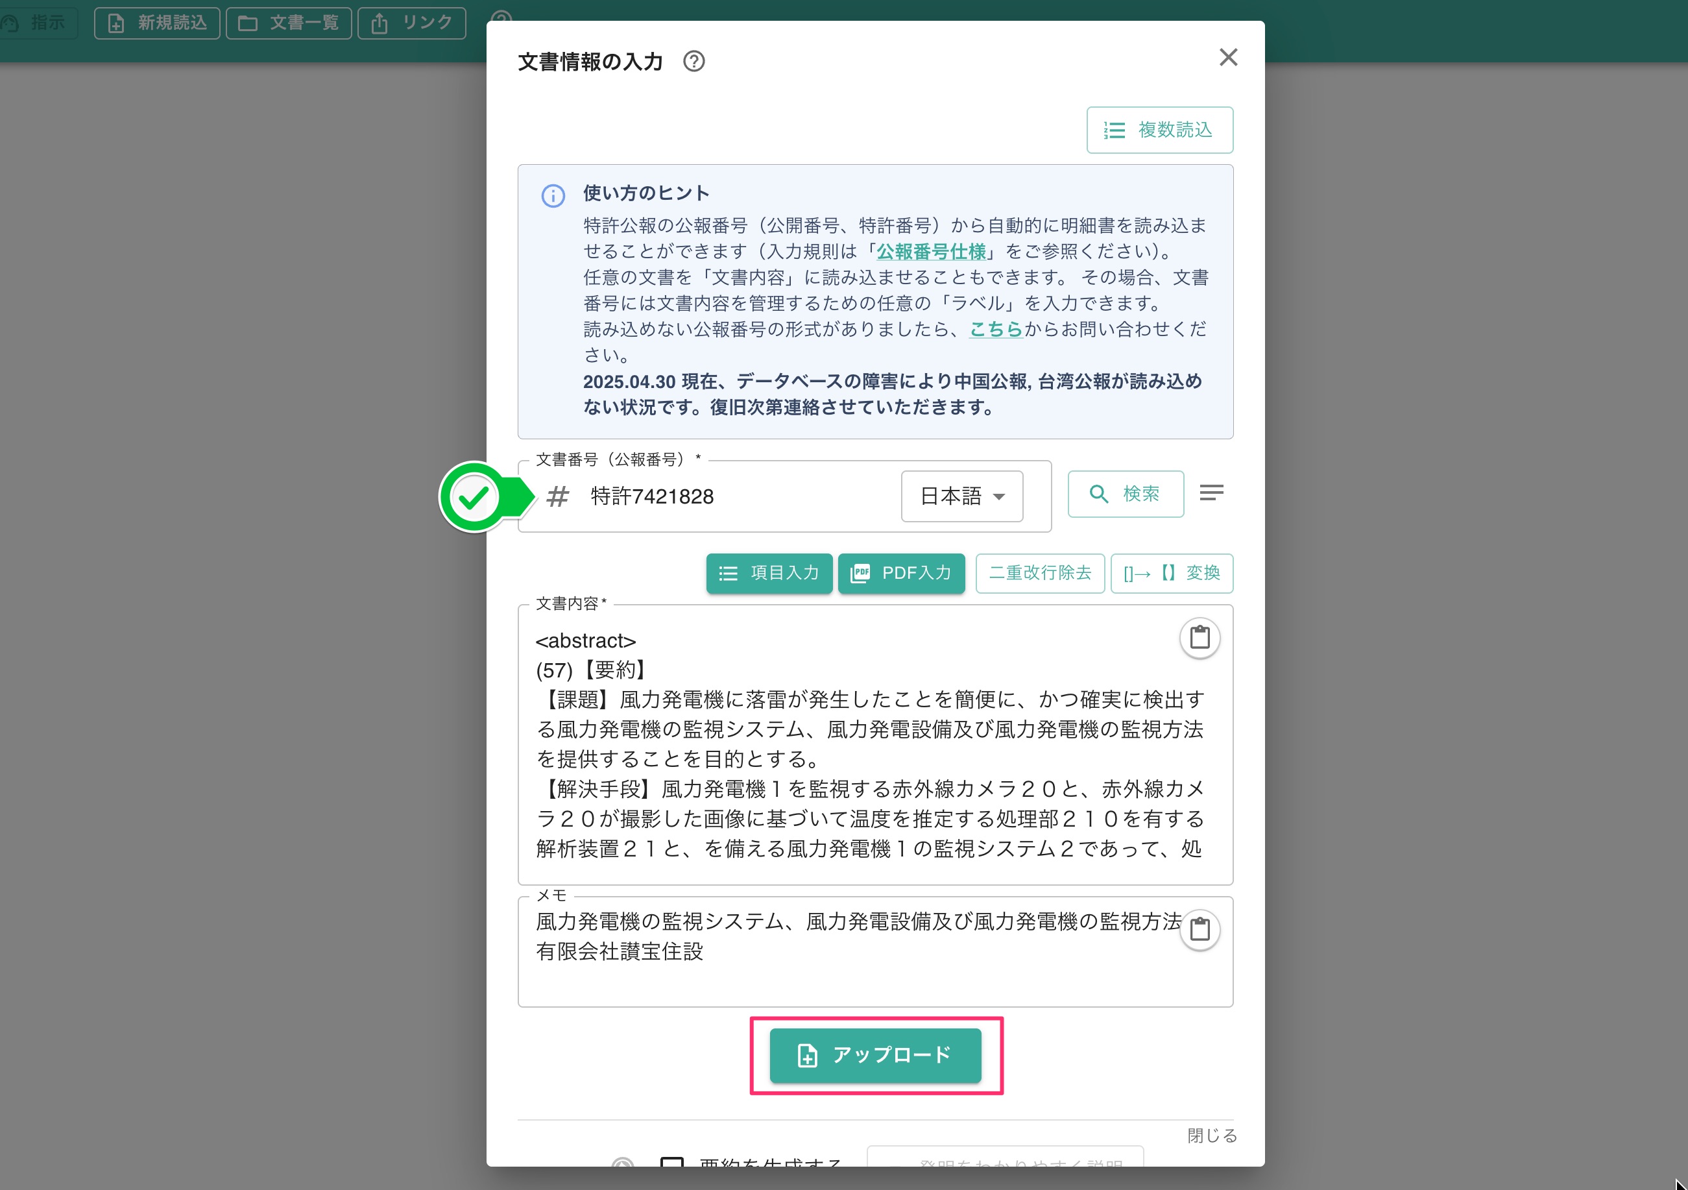Expand the 日本語 language dropdown
Image resolution: width=1688 pixels, height=1190 pixels.
[961, 496]
